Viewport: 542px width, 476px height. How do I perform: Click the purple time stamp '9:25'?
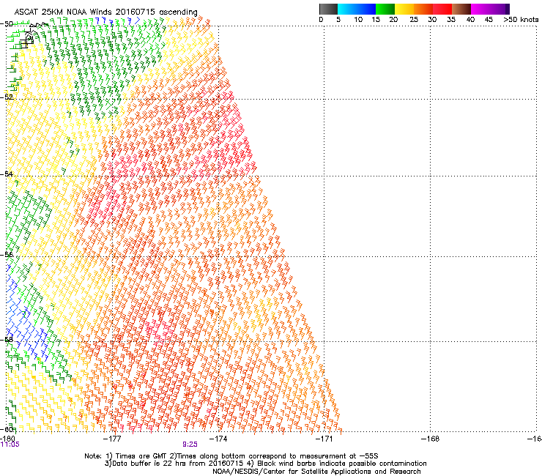190,445
